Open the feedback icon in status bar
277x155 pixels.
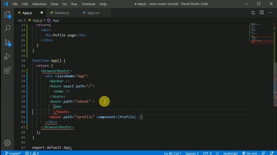[263, 153]
